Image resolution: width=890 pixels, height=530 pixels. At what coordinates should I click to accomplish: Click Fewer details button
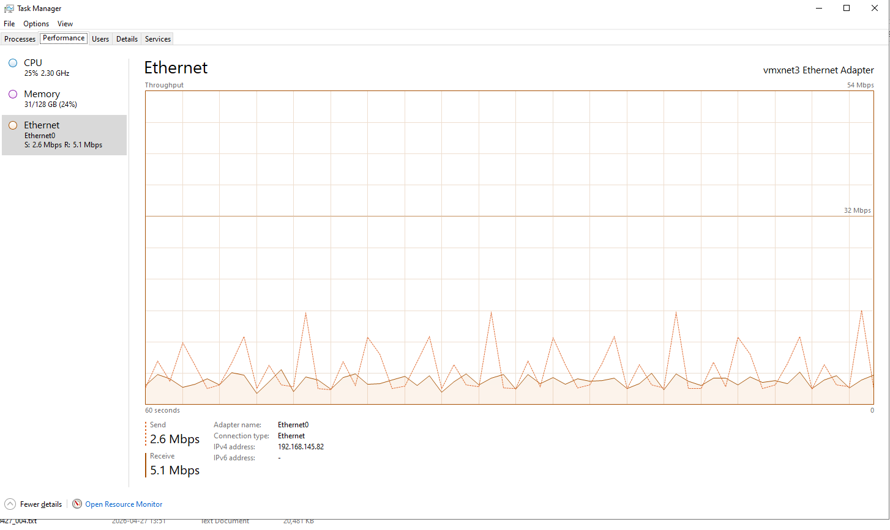(34, 504)
